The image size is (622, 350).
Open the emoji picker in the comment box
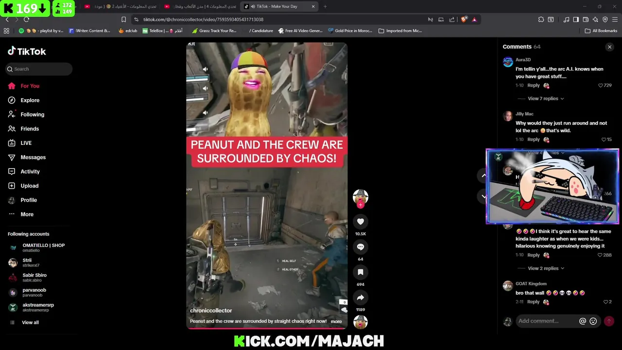[593, 321]
